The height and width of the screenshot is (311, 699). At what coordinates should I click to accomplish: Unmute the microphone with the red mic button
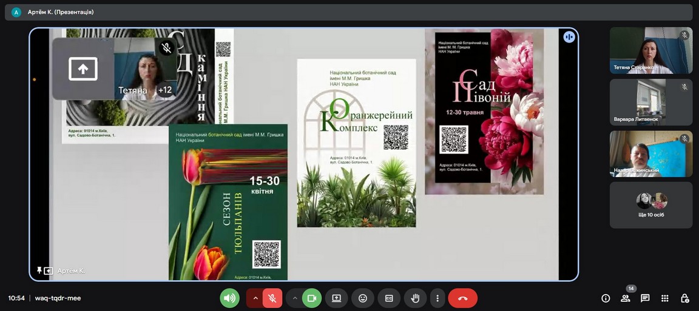click(272, 298)
